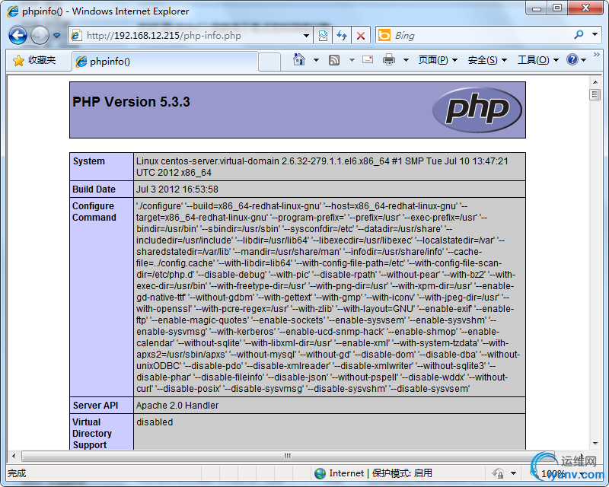
Task: Toggle Compatibility View icon
Action: [323, 36]
